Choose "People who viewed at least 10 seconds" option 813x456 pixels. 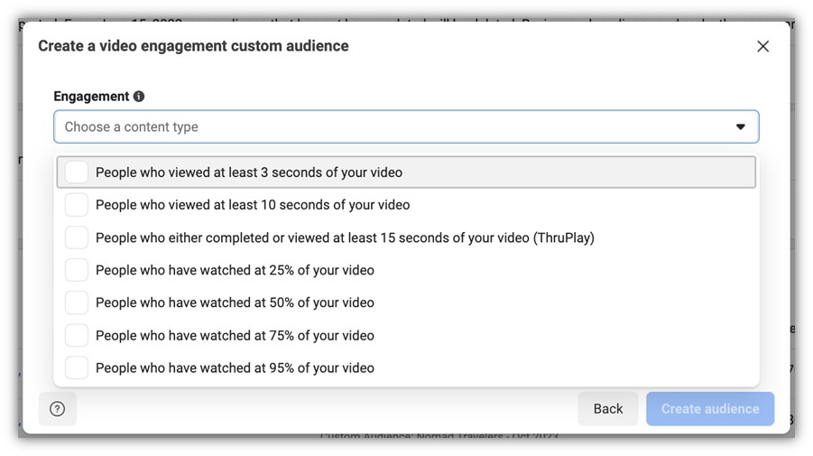(253, 205)
